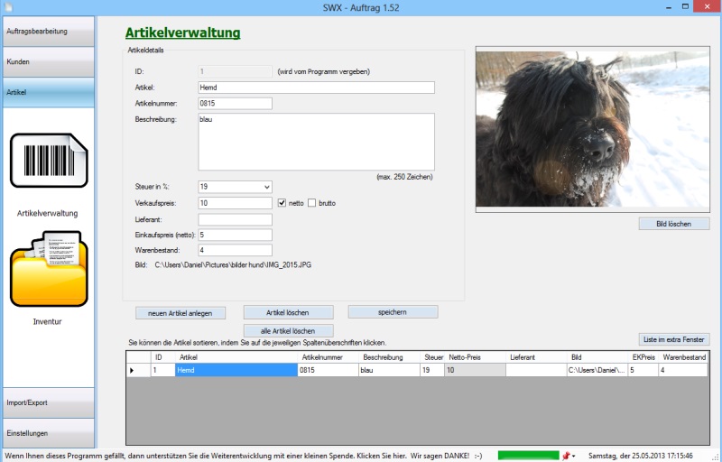Open Inventur via the folder icon
This screenshot has height=462, width=722.
[x=48, y=268]
